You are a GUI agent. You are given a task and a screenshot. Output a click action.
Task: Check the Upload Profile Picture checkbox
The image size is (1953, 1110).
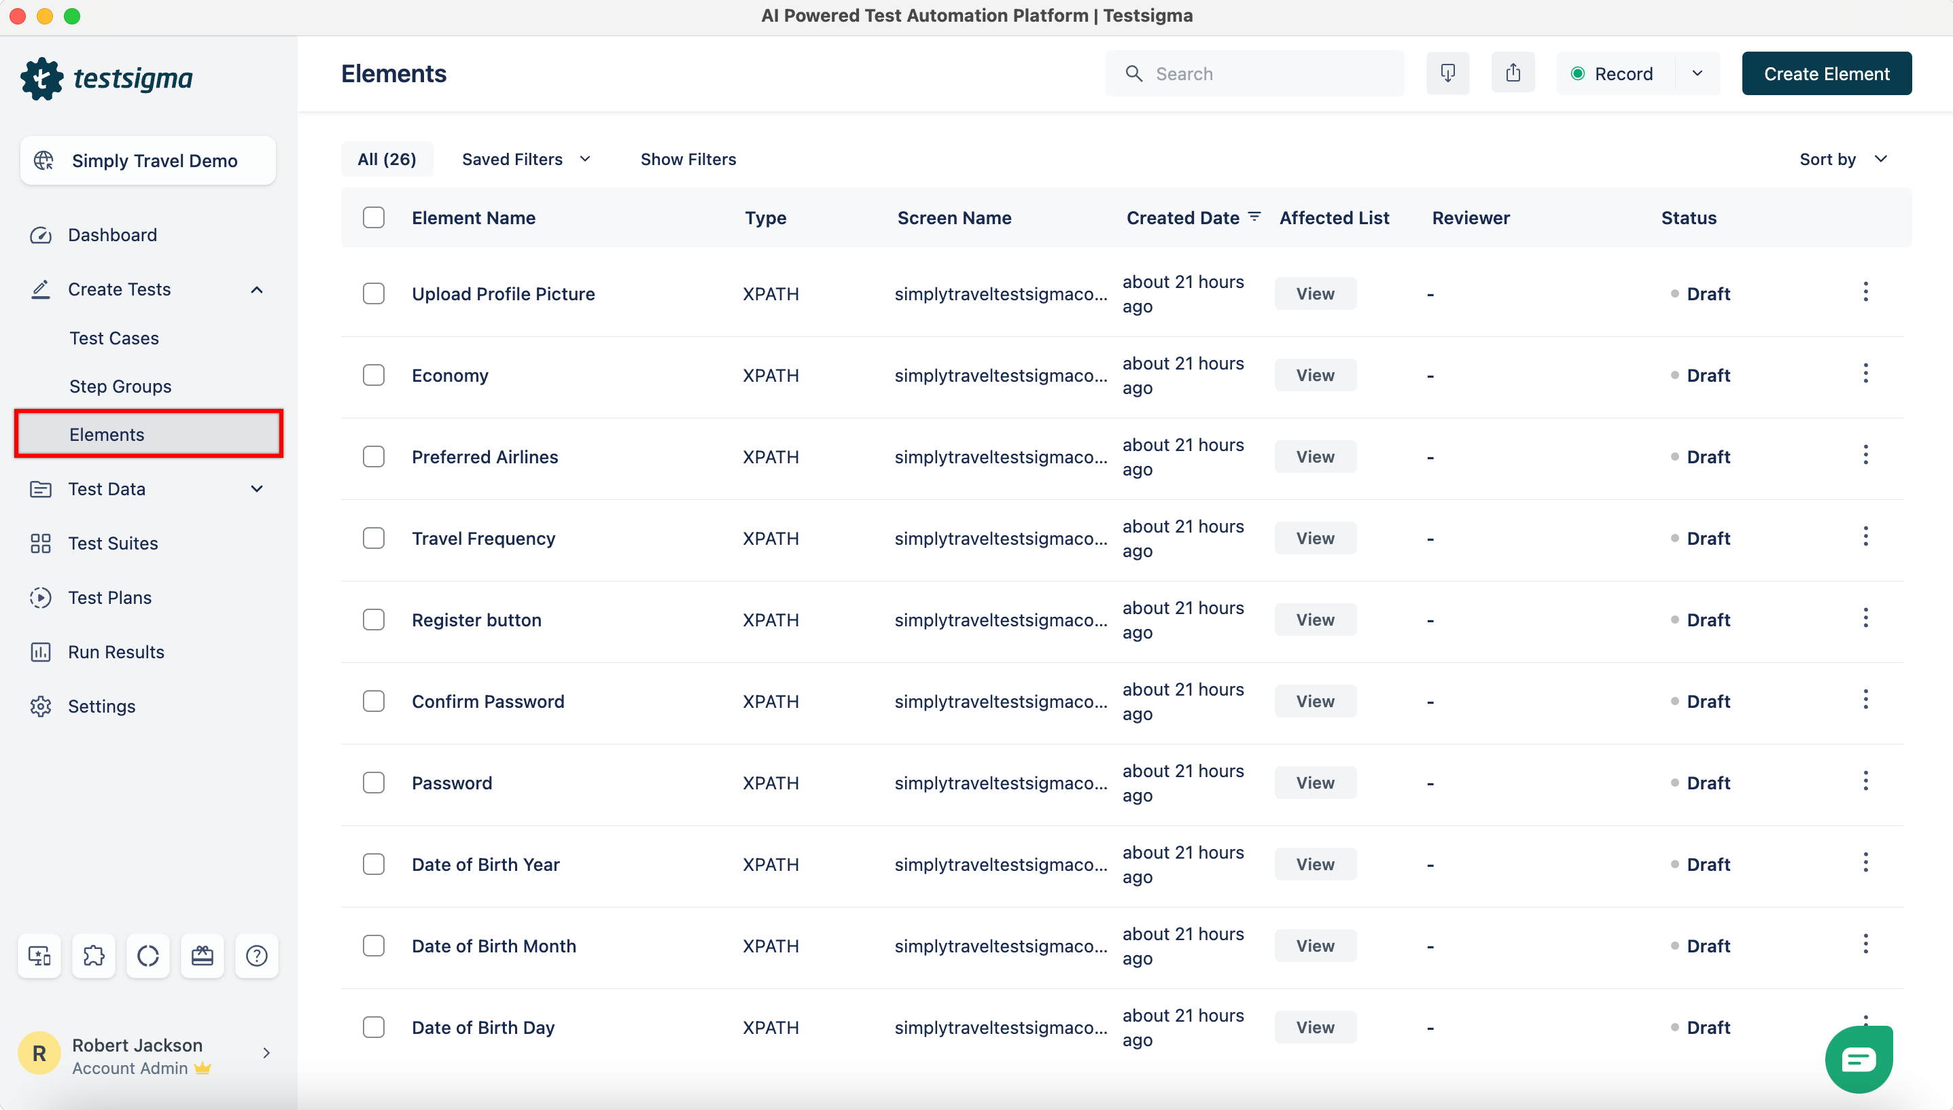click(374, 293)
